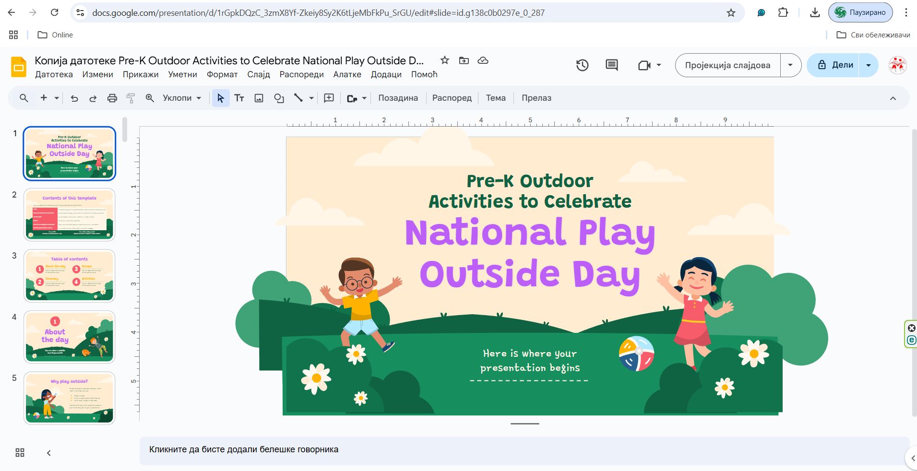Click the Дели share button

point(835,65)
